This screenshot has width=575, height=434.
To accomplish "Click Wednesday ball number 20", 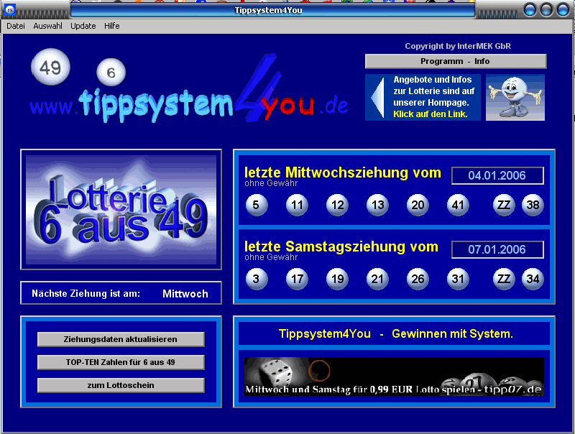I will pos(418,205).
